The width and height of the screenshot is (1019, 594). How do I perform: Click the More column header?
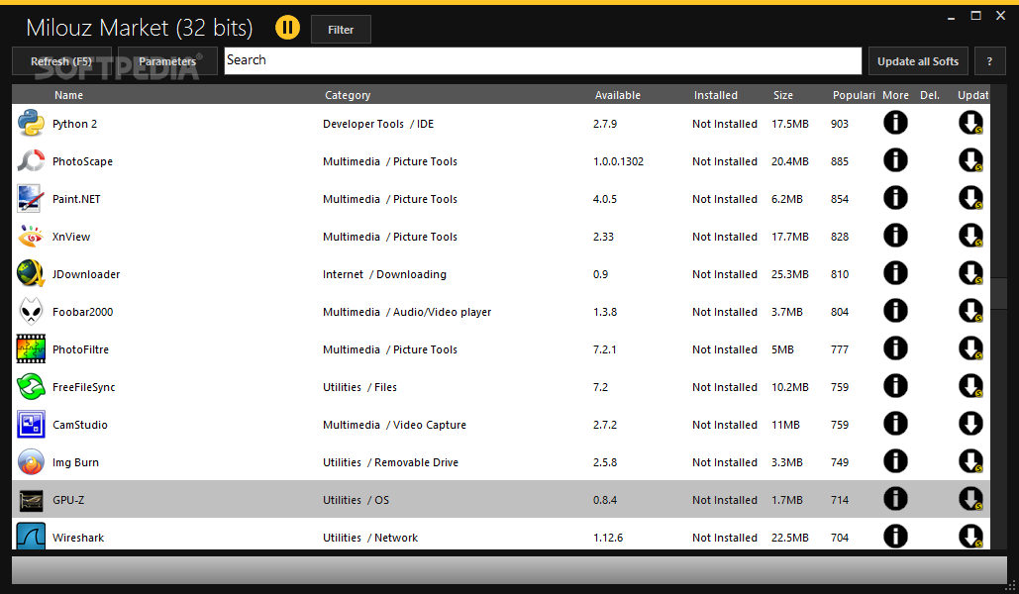[x=895, y=95]
